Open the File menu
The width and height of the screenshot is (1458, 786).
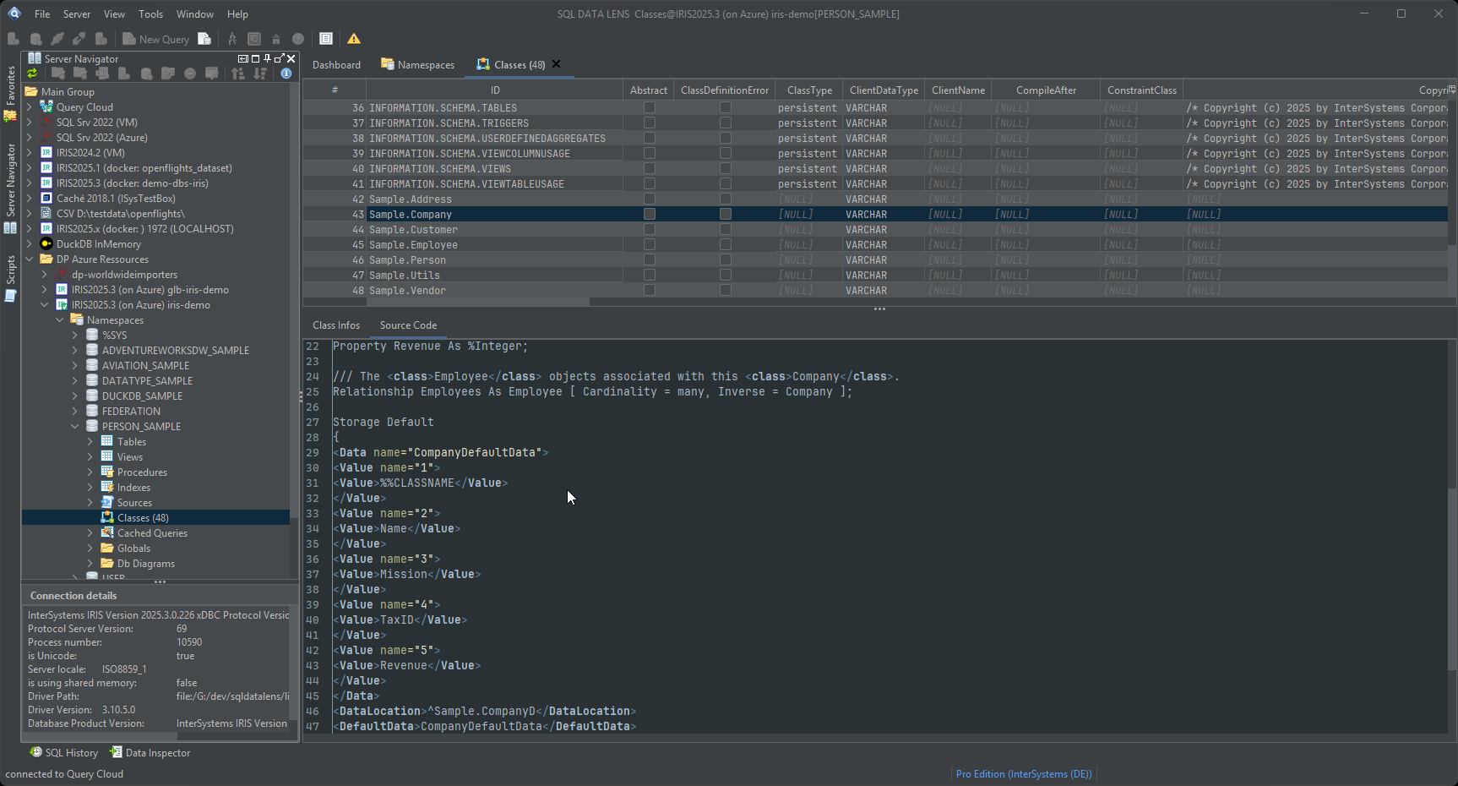pos(42,14)
